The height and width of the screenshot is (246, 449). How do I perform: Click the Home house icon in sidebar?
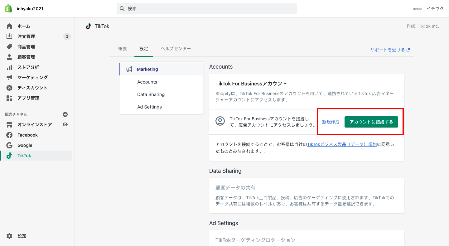pos(9,26)
